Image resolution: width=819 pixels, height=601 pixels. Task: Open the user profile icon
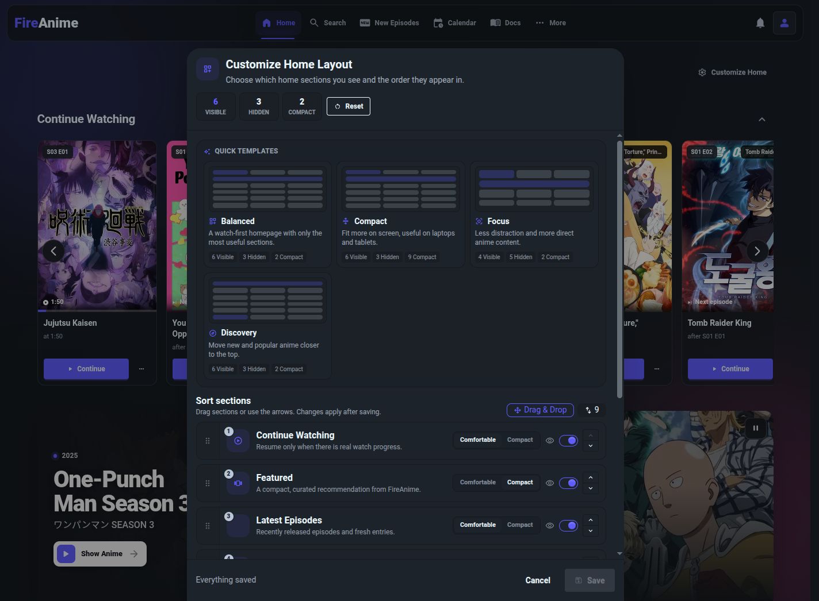pyautogui.click(x=784, y=23)
